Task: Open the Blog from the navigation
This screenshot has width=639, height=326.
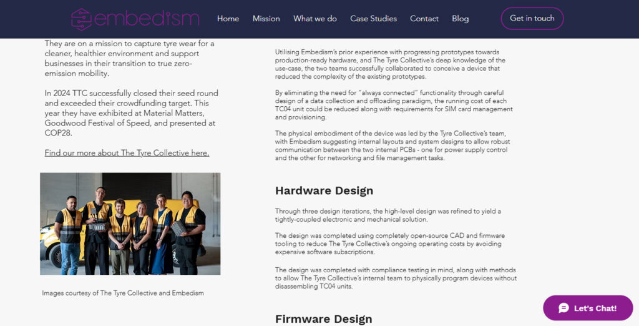Action: pos(461,19)
